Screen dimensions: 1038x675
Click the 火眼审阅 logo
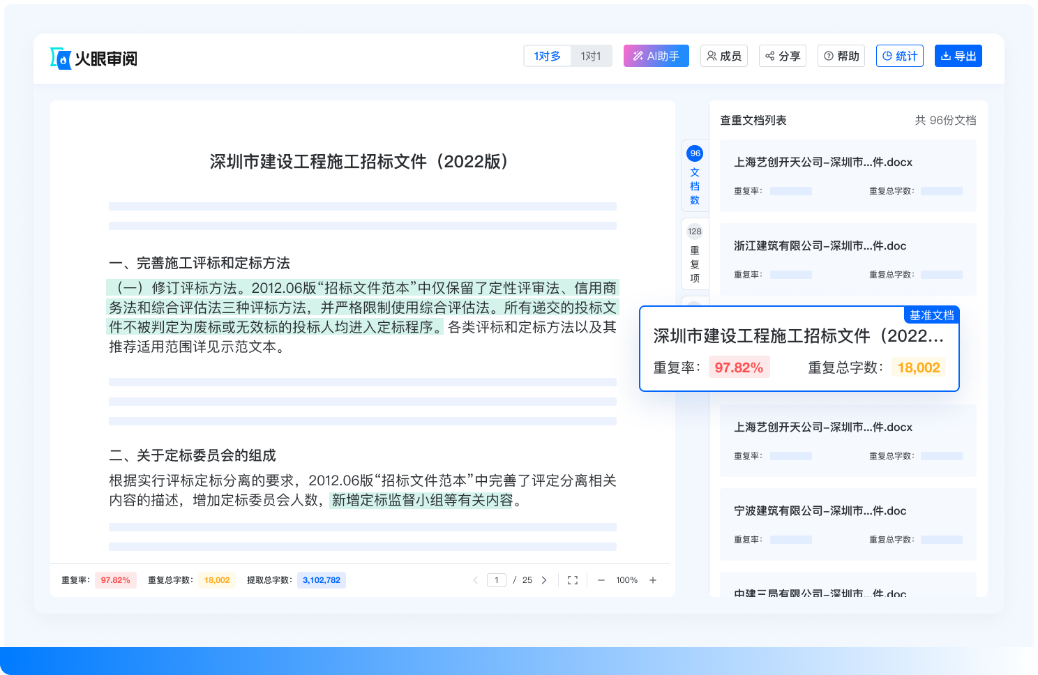[93, 59]
